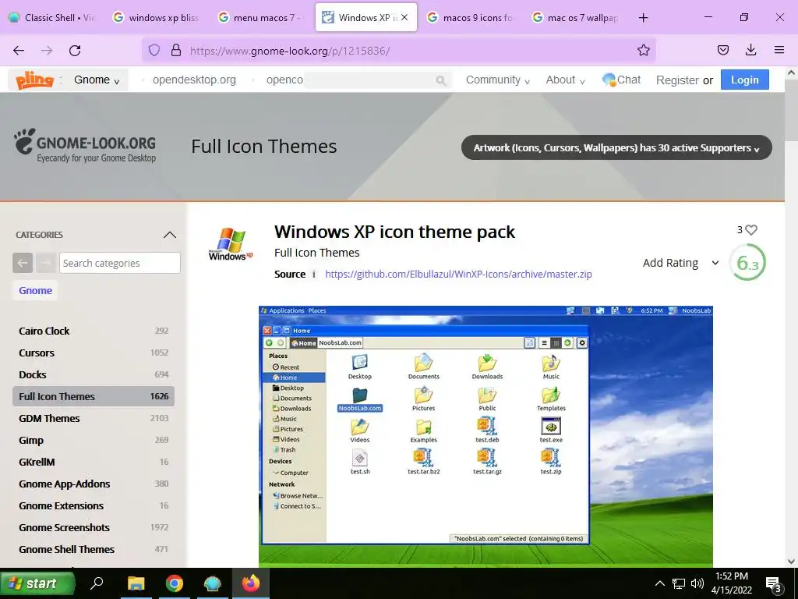Open Windows search in taskbar

(x=96, y=583)
